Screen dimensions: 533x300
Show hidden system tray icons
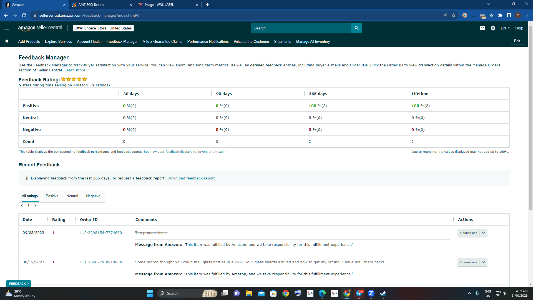pyautogui.click(x=469, y=293)
